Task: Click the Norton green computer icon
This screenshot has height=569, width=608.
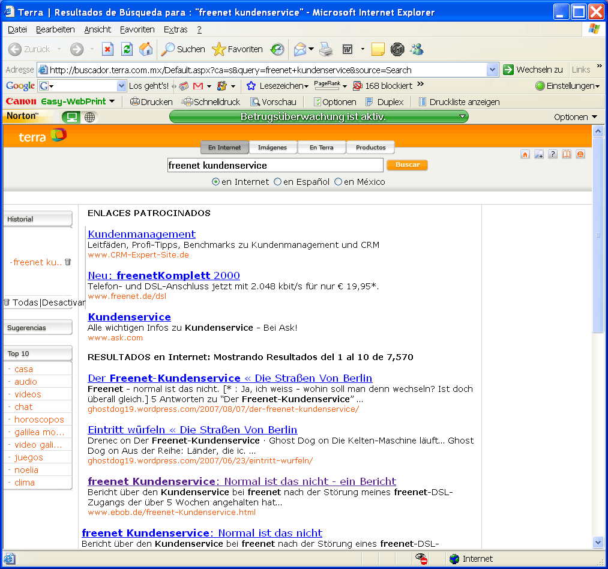Action: click(71, 117)
